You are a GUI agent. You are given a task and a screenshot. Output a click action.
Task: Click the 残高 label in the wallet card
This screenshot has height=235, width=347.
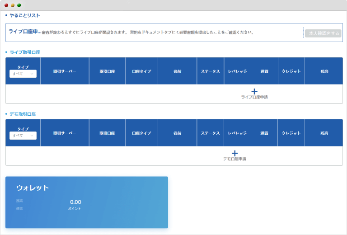[19, 201]
